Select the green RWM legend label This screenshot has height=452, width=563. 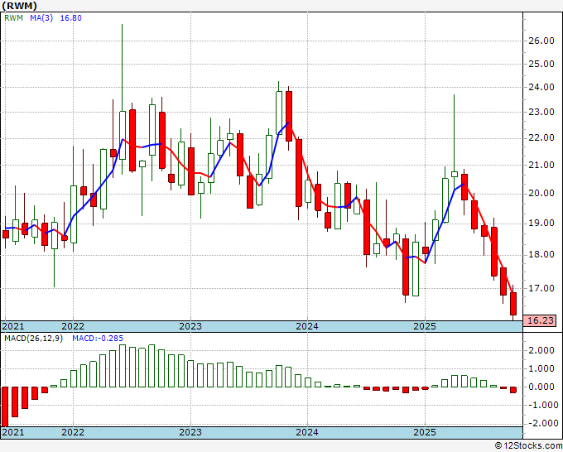pos(13,18)
